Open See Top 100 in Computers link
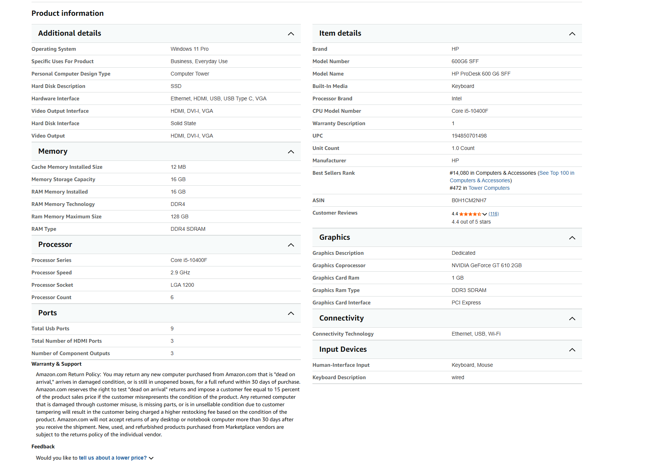 512,177
